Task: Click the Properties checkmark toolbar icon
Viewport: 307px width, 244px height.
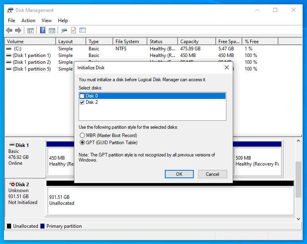Action: click(73, 30)
